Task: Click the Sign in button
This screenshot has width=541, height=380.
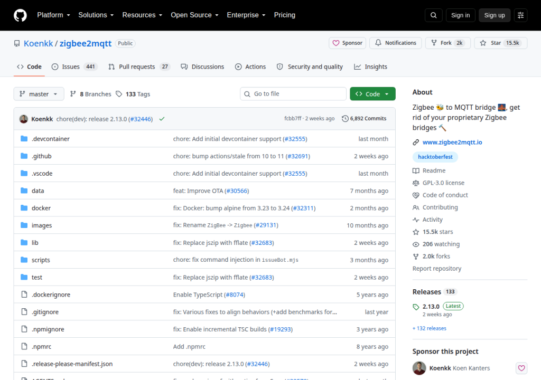Action: pos(460,15)
